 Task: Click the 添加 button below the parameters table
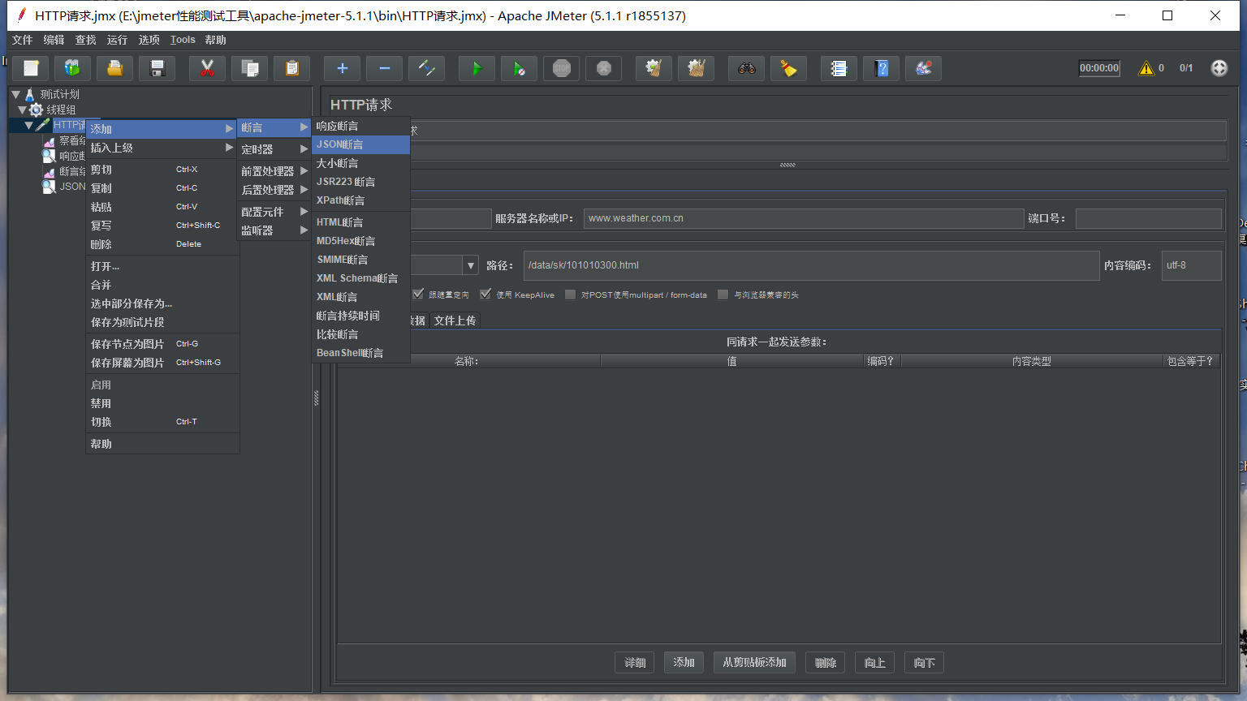(x=684, y=663)
